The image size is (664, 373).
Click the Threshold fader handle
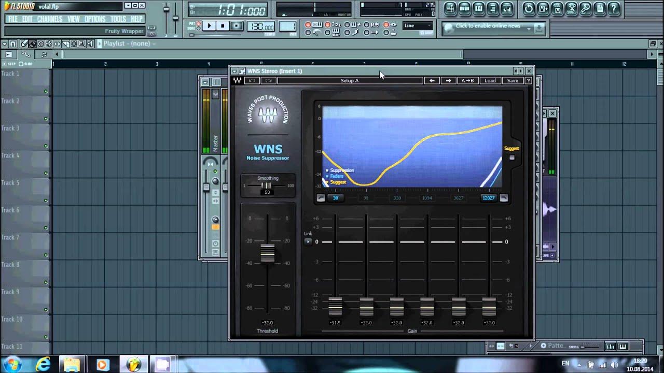pos(268,253)
